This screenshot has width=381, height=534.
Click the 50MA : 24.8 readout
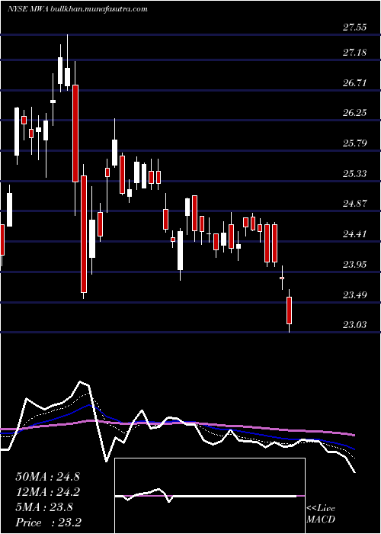(47, 477)
